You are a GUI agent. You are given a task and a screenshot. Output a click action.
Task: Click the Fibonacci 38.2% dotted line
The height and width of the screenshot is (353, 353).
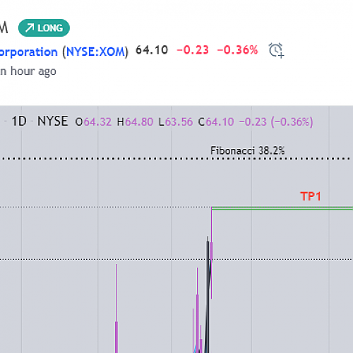coord(176,159)
